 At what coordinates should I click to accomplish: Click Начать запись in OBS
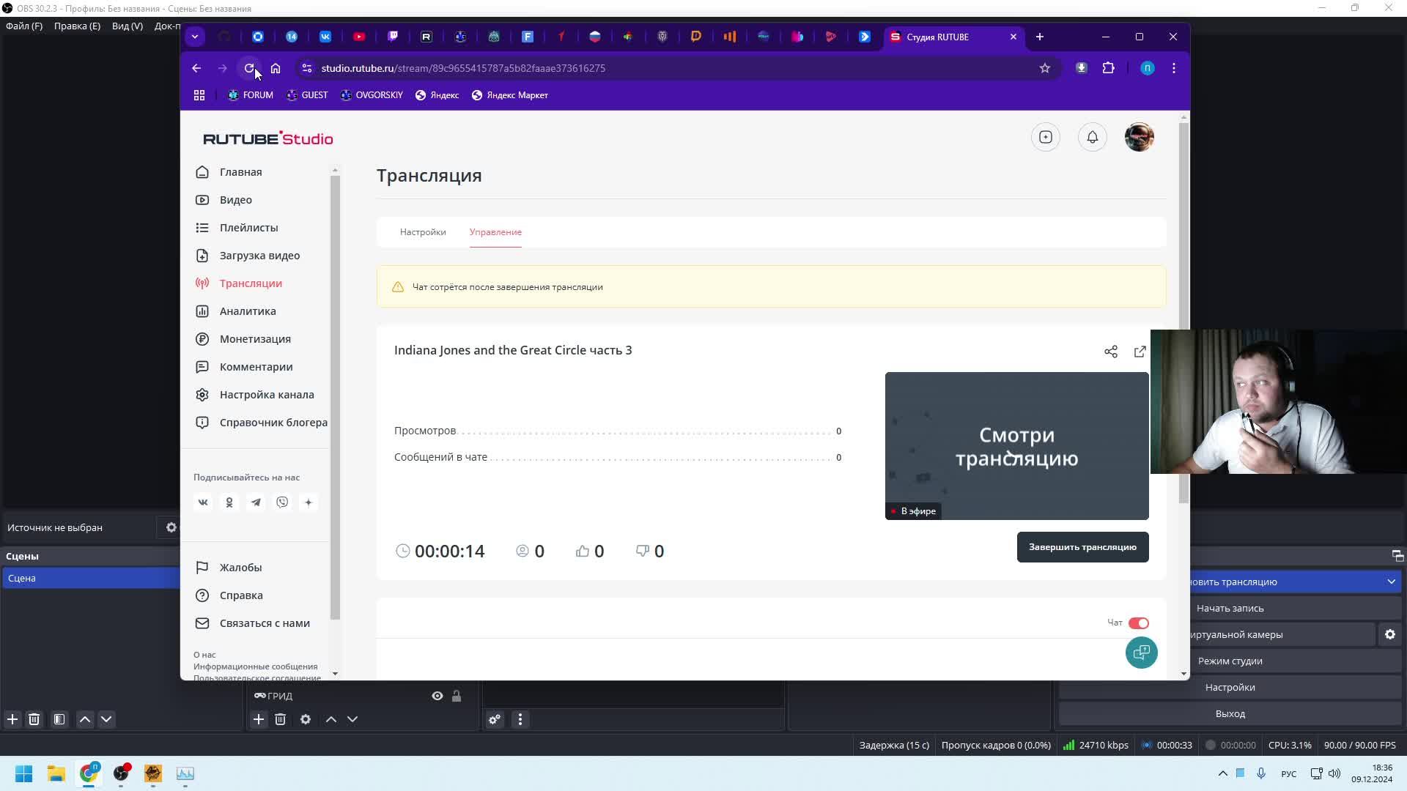1230,608
